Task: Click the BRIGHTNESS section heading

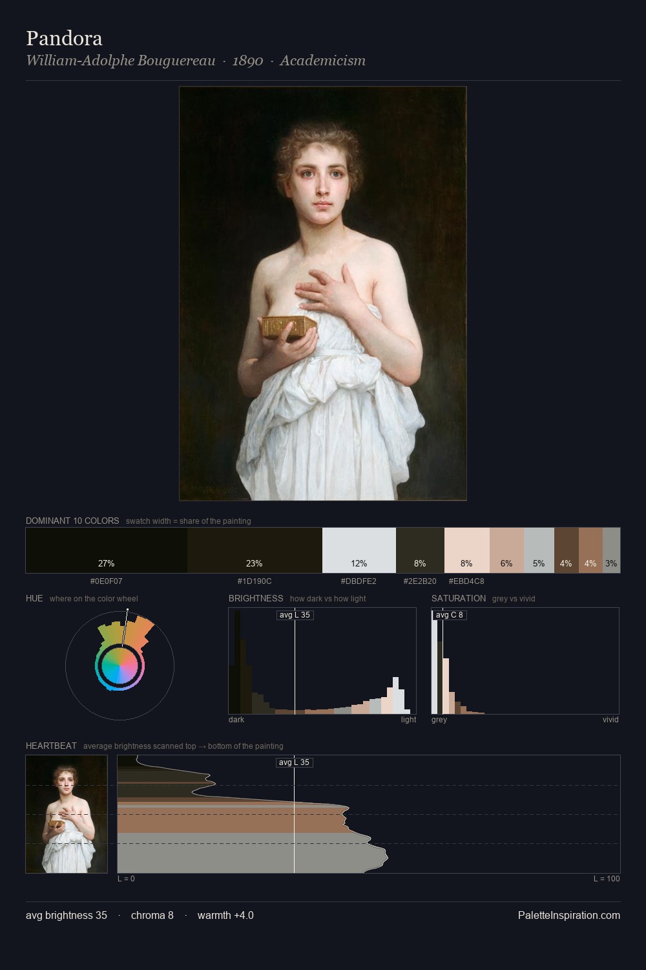Action: (256, 598)
